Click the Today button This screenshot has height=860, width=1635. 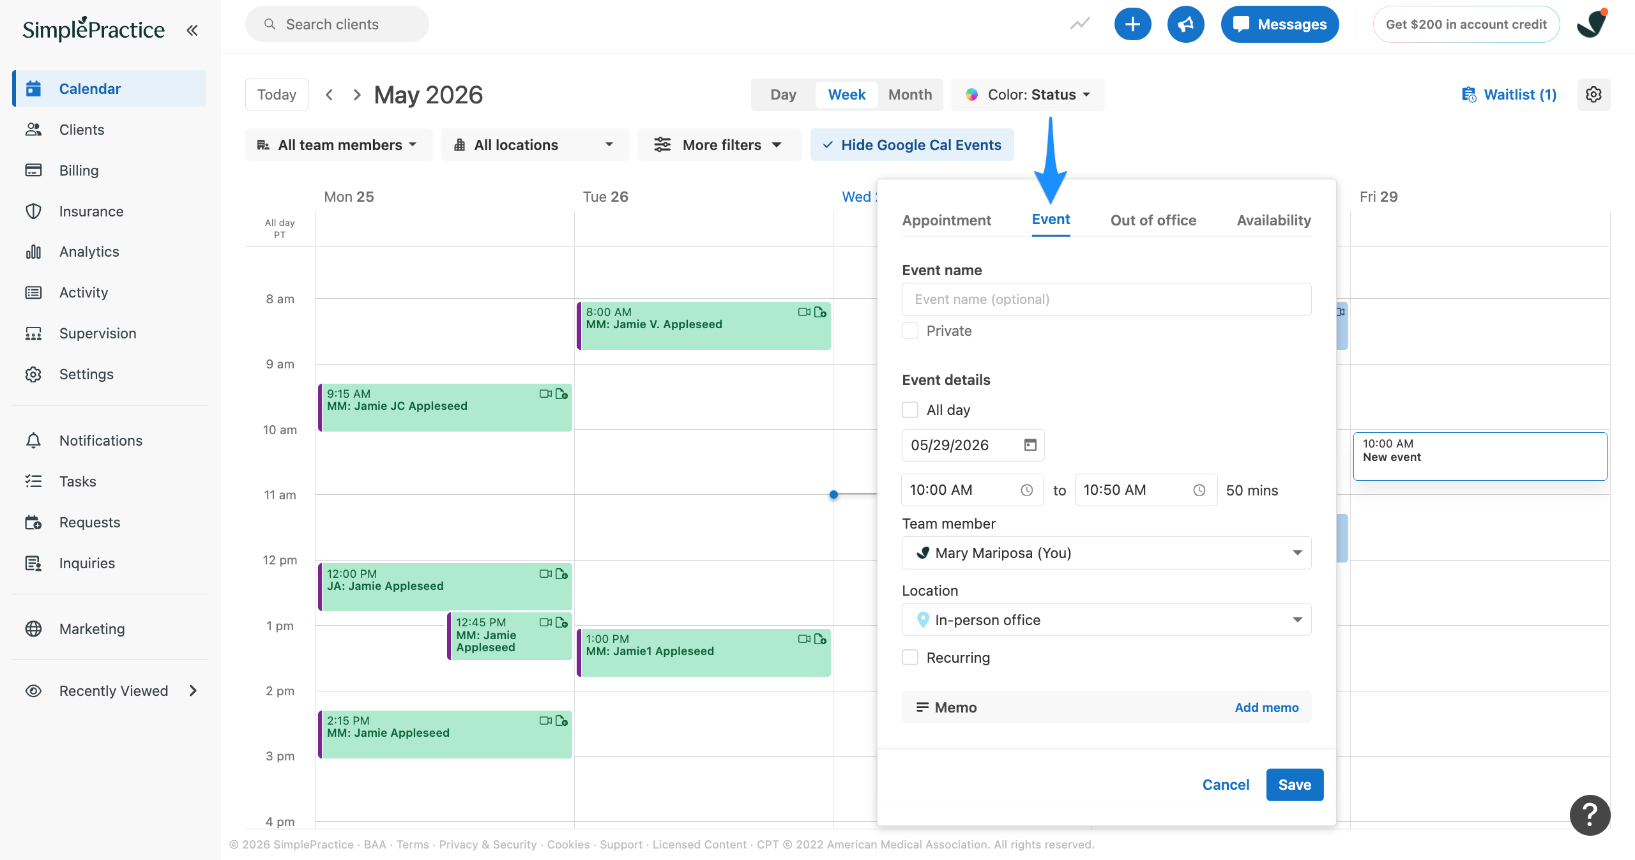tap(277, 94)
